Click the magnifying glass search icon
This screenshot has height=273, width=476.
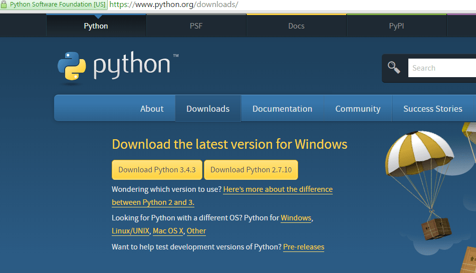[x=394, y=67]
